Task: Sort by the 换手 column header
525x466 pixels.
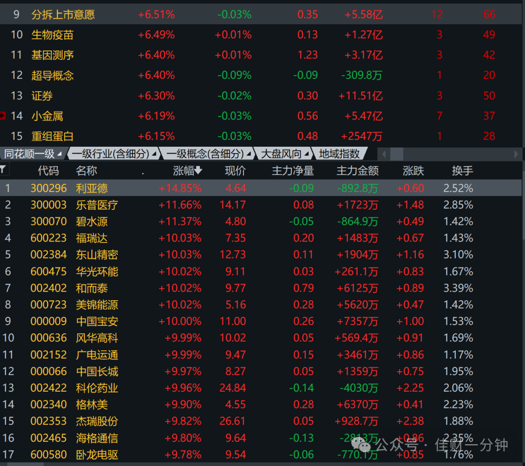Action: point(462,171)
